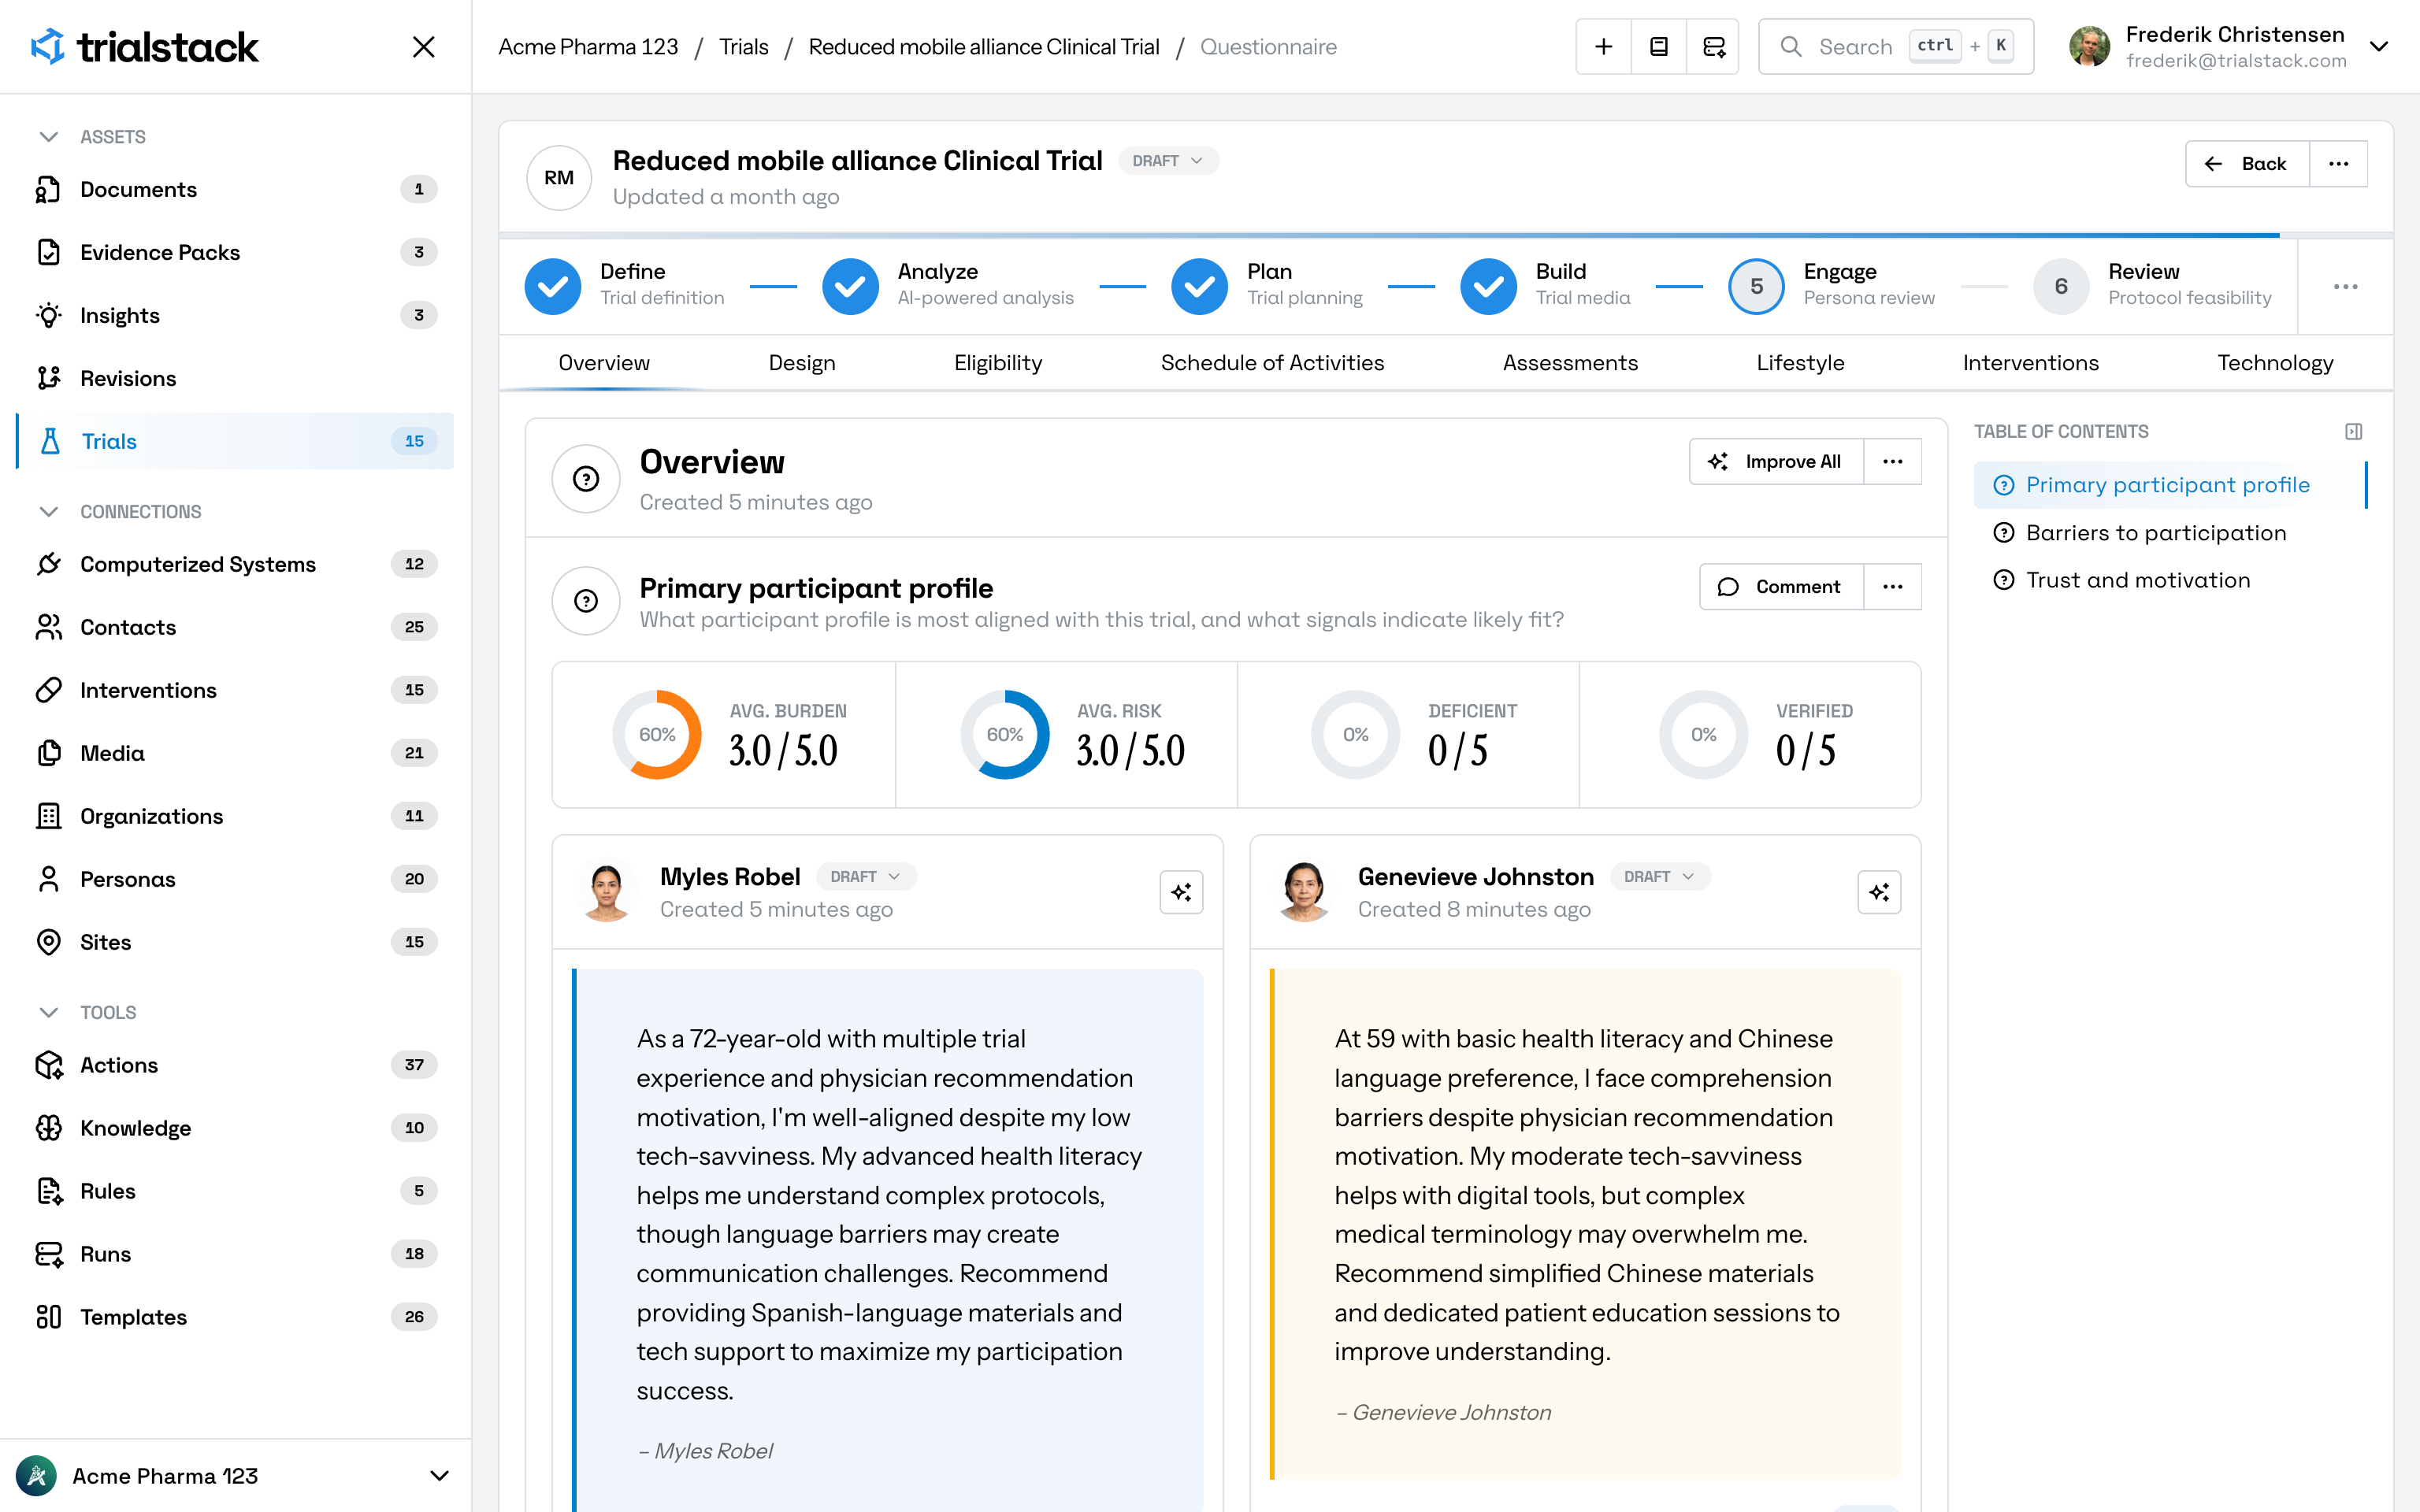Switch to the Schedule of Activities tab

[x=1272, y=363]
